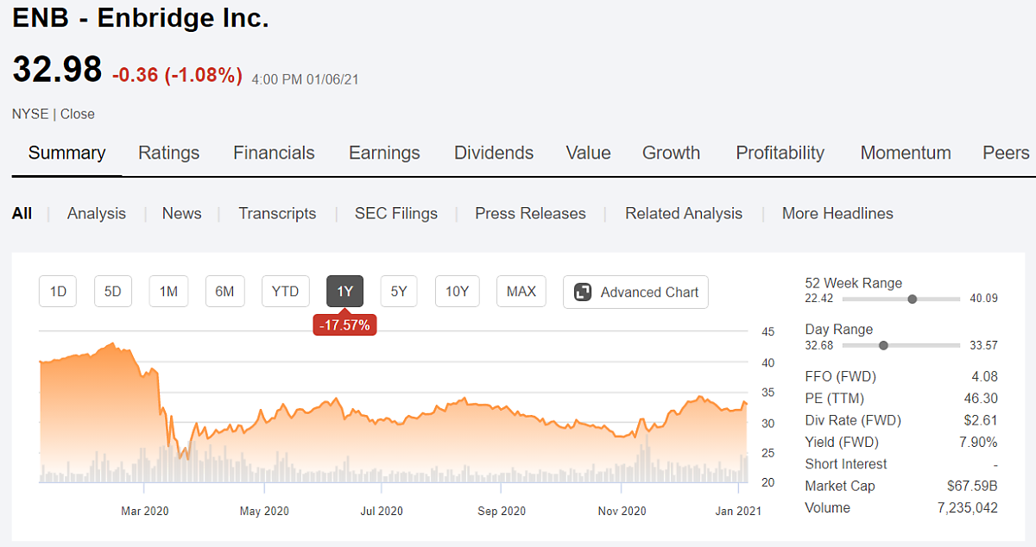1036x547 pixels.
Task: Select the 5Y chart range
Action: (399, 292)
